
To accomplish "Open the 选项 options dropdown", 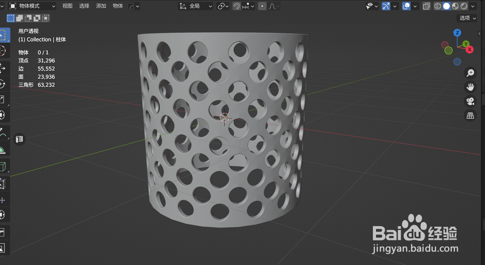I will click(467, 18).
